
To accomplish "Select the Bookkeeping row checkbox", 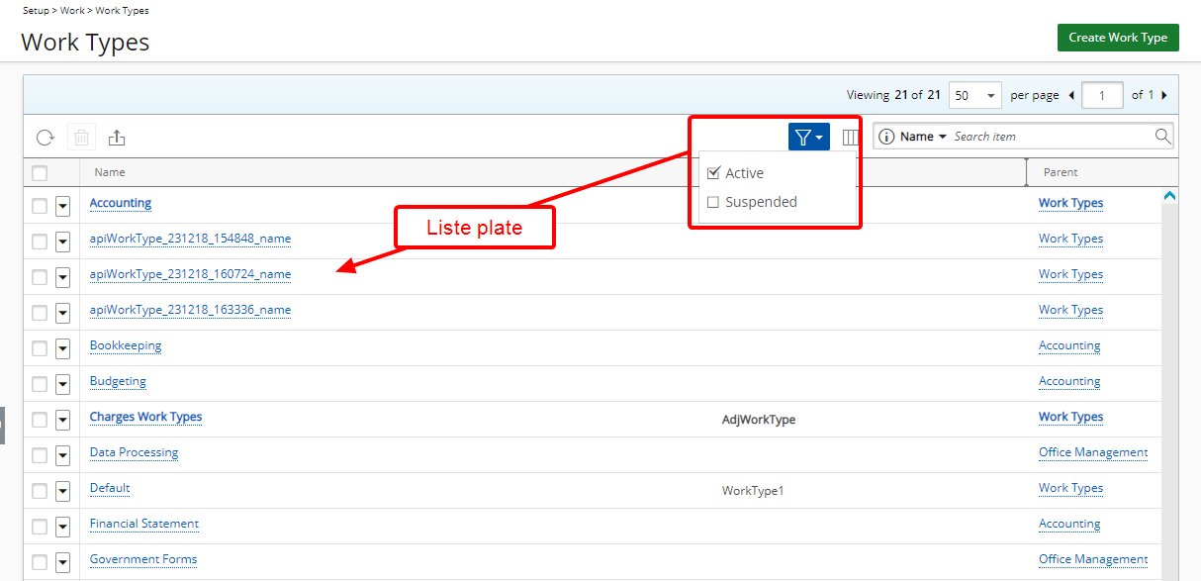I will pyautogui.click(x=40, y=346).
